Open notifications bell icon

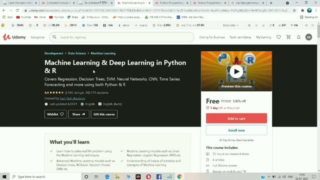(x=298, y=37)
